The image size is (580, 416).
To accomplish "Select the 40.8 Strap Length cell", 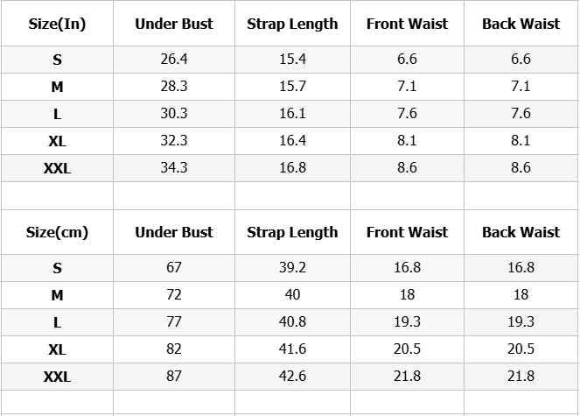I will [292, 321].
